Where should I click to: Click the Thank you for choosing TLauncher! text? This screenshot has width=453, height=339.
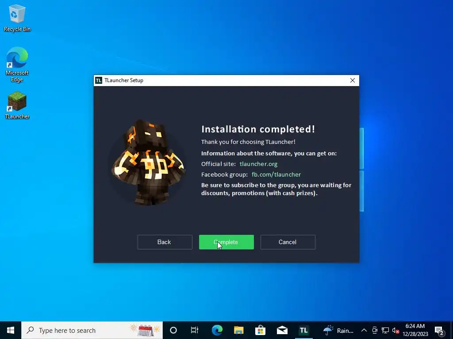tap(248, 142)
